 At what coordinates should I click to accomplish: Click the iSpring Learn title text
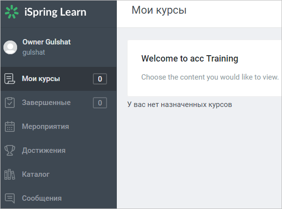[x=55, y=12]
